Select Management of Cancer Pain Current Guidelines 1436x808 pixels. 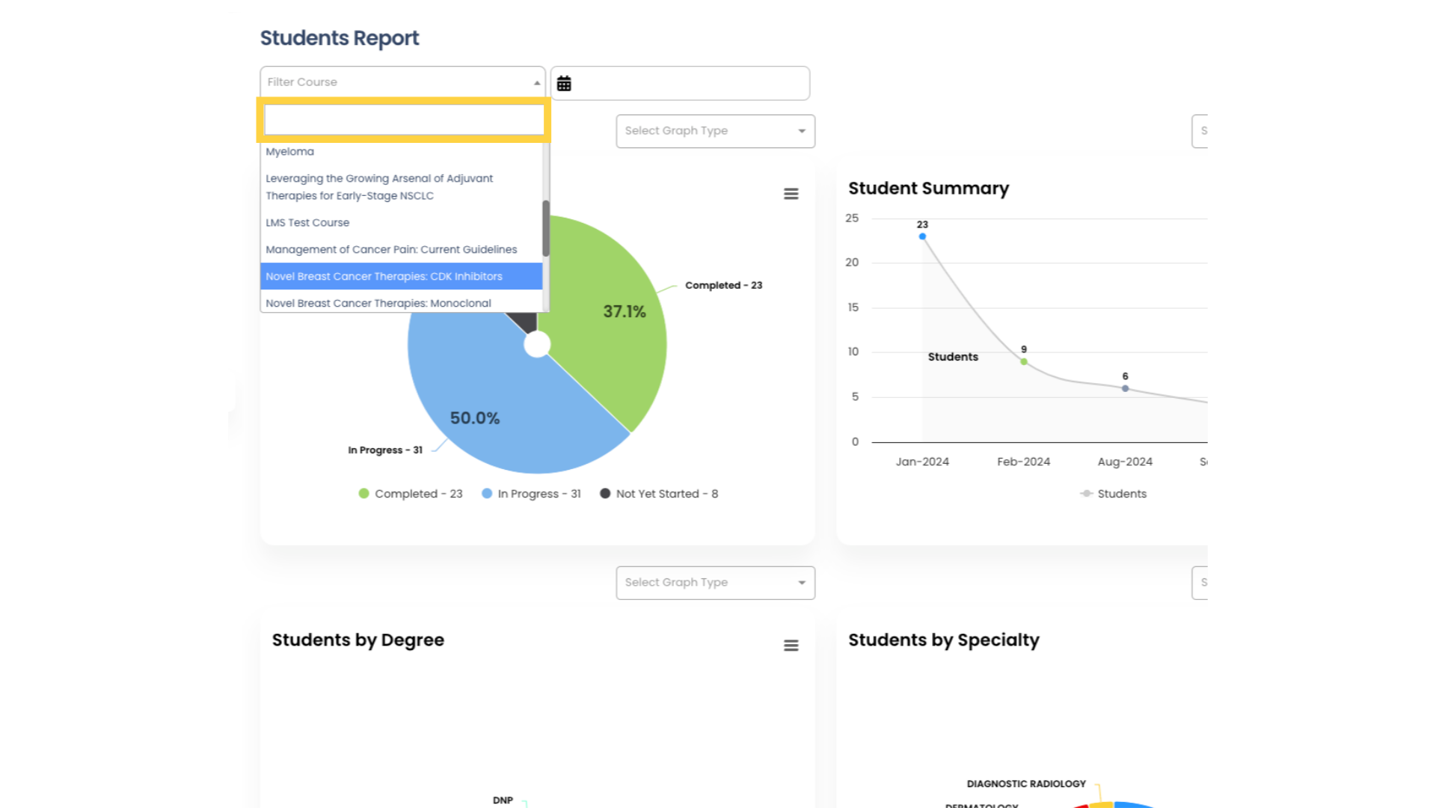coord(392,248)
